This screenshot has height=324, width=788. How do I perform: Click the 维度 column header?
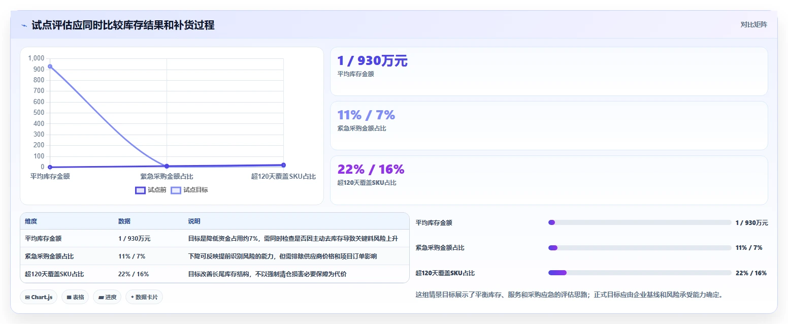click(x=31, y=221)
